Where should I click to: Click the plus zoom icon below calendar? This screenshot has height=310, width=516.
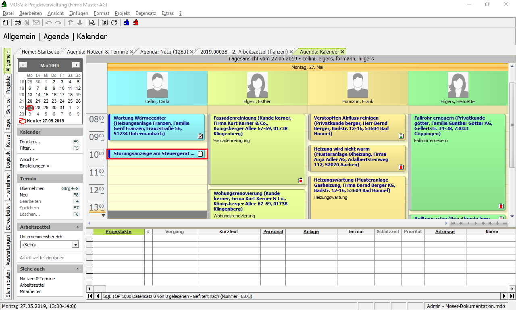497,223
